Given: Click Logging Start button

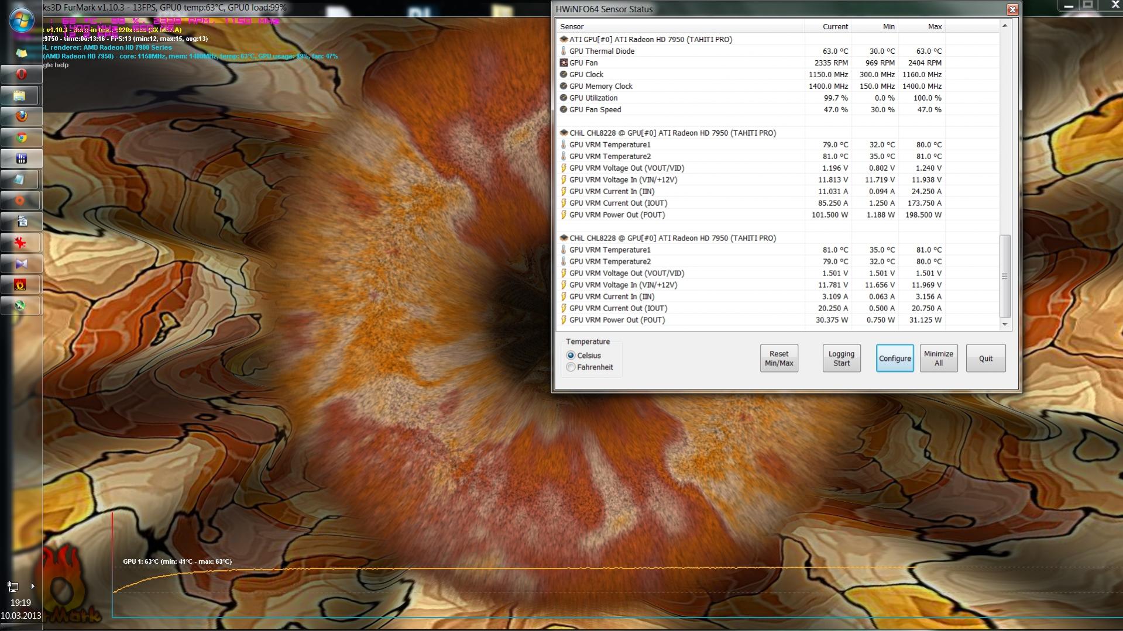Looking at the screenshot, I should pos(842,358).
